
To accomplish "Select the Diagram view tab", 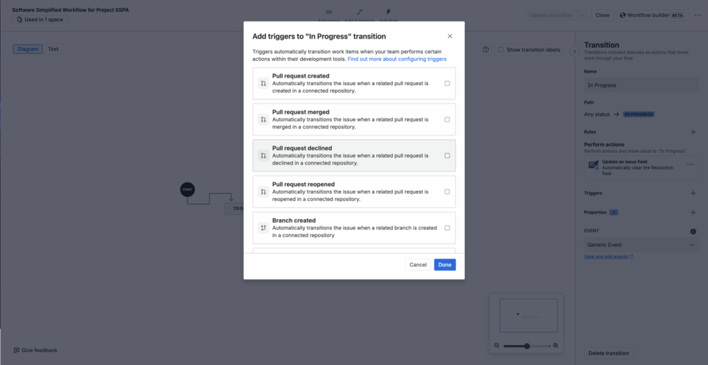I will pos(28,49).
